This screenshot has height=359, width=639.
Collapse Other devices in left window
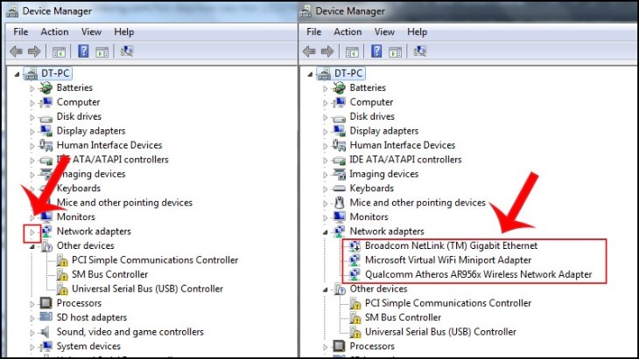click(32, 247)
